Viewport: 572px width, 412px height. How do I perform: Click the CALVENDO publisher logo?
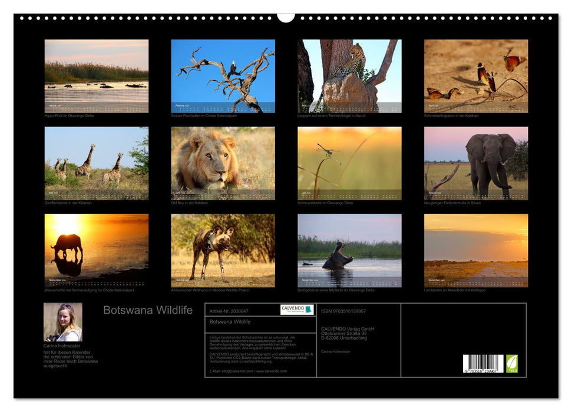click(x=296, y=310)
